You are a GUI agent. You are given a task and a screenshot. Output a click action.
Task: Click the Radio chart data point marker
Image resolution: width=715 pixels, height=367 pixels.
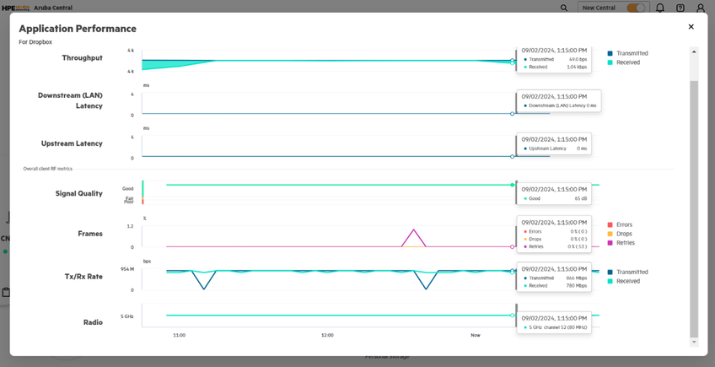tap(513, 316)
